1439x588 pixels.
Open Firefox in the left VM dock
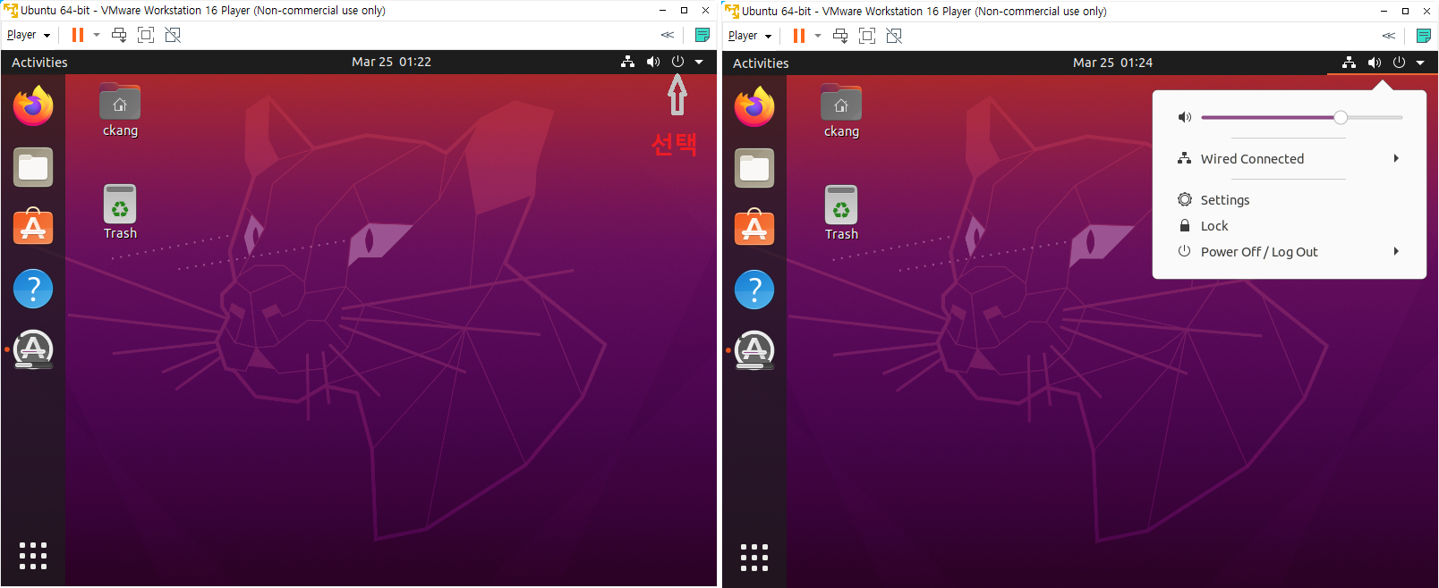coord(33,106)
